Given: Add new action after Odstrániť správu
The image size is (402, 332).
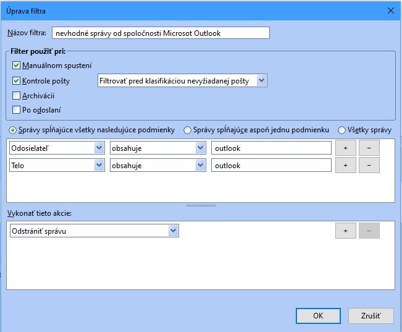Looking at the screenshot, I should (x=345, y=231).
